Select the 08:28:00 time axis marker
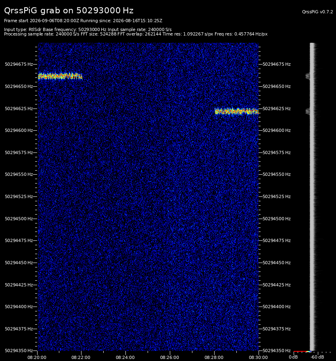This screenshot has height=361, width=336. point(214,357)
